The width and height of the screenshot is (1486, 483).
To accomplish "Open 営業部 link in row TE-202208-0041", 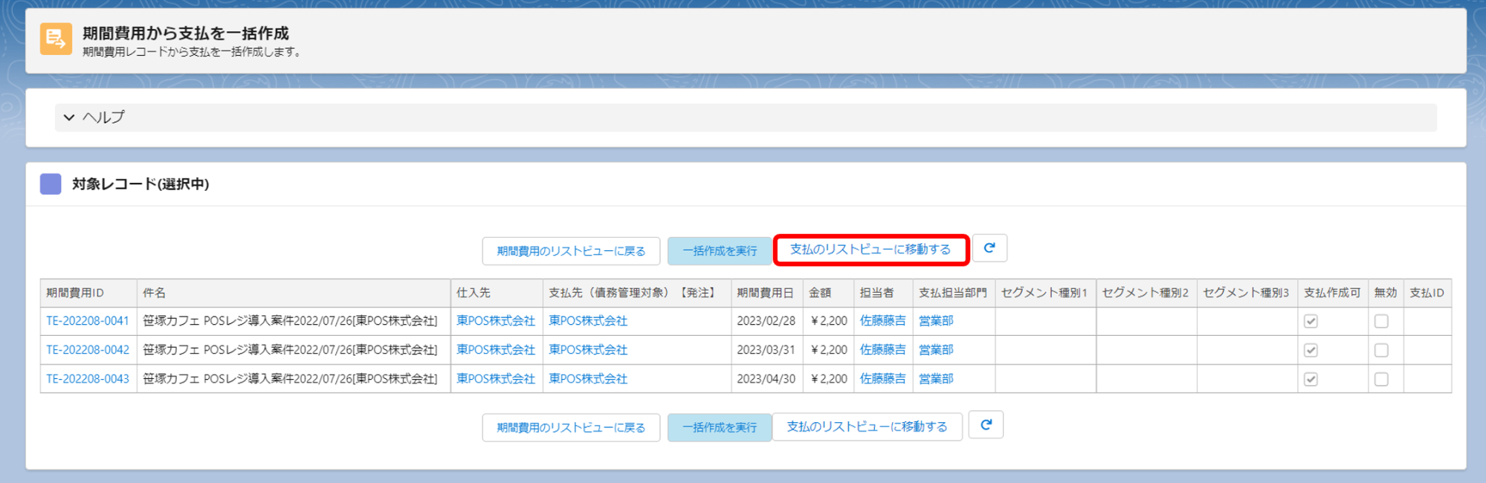I will coord(936,321).
